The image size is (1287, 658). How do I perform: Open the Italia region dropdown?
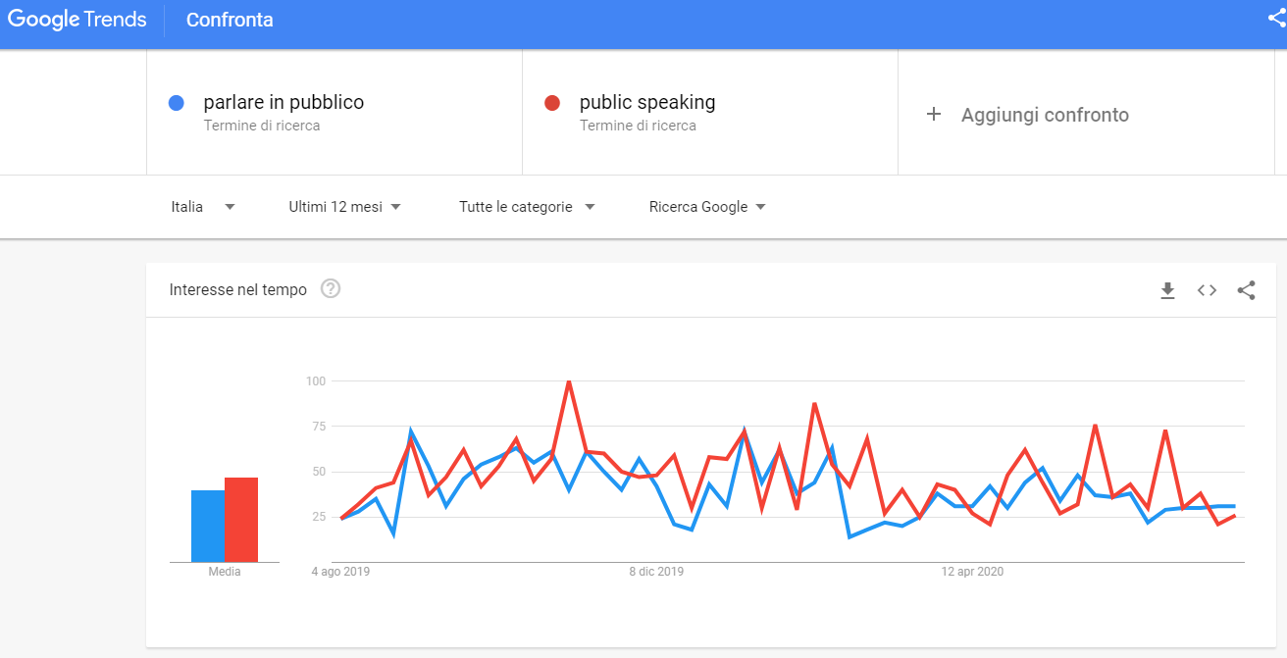coord(203,207)
